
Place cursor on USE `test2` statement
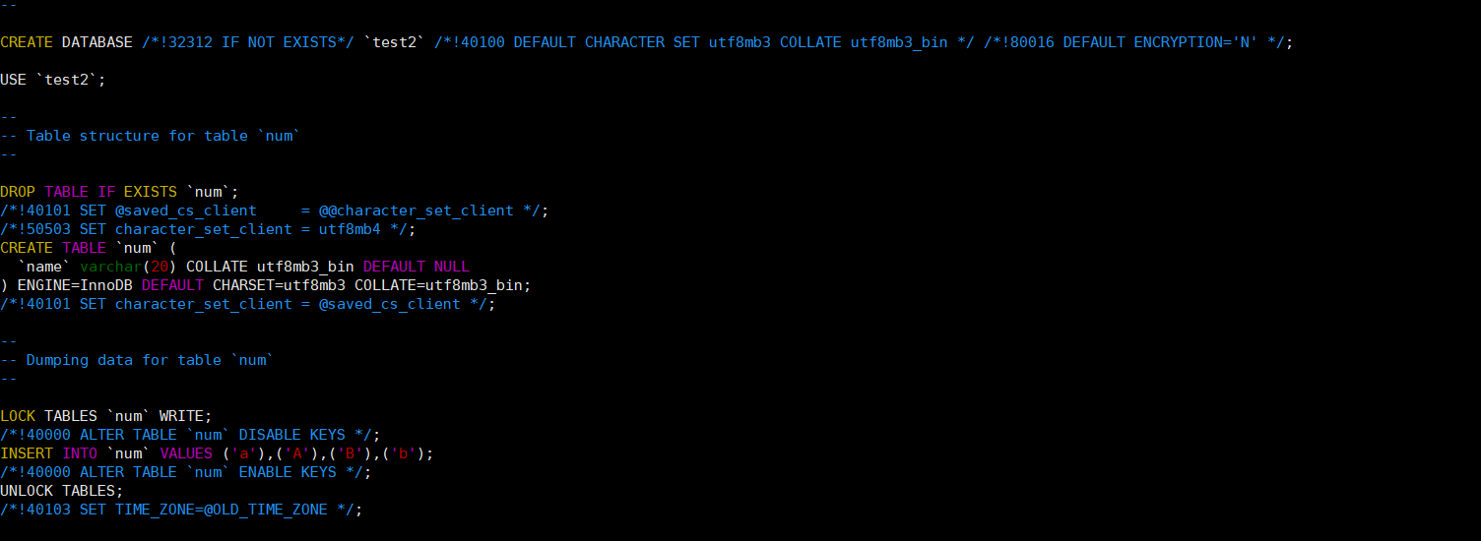tap(52, 80)
